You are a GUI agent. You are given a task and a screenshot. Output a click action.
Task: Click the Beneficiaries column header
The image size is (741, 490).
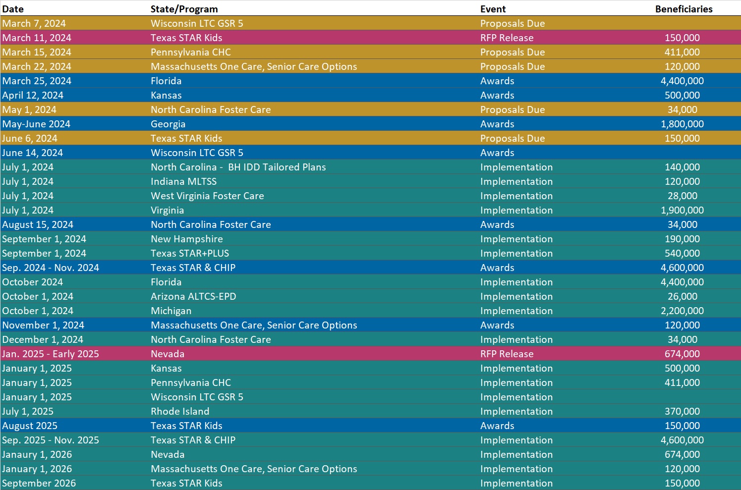(x=684, y=9)
